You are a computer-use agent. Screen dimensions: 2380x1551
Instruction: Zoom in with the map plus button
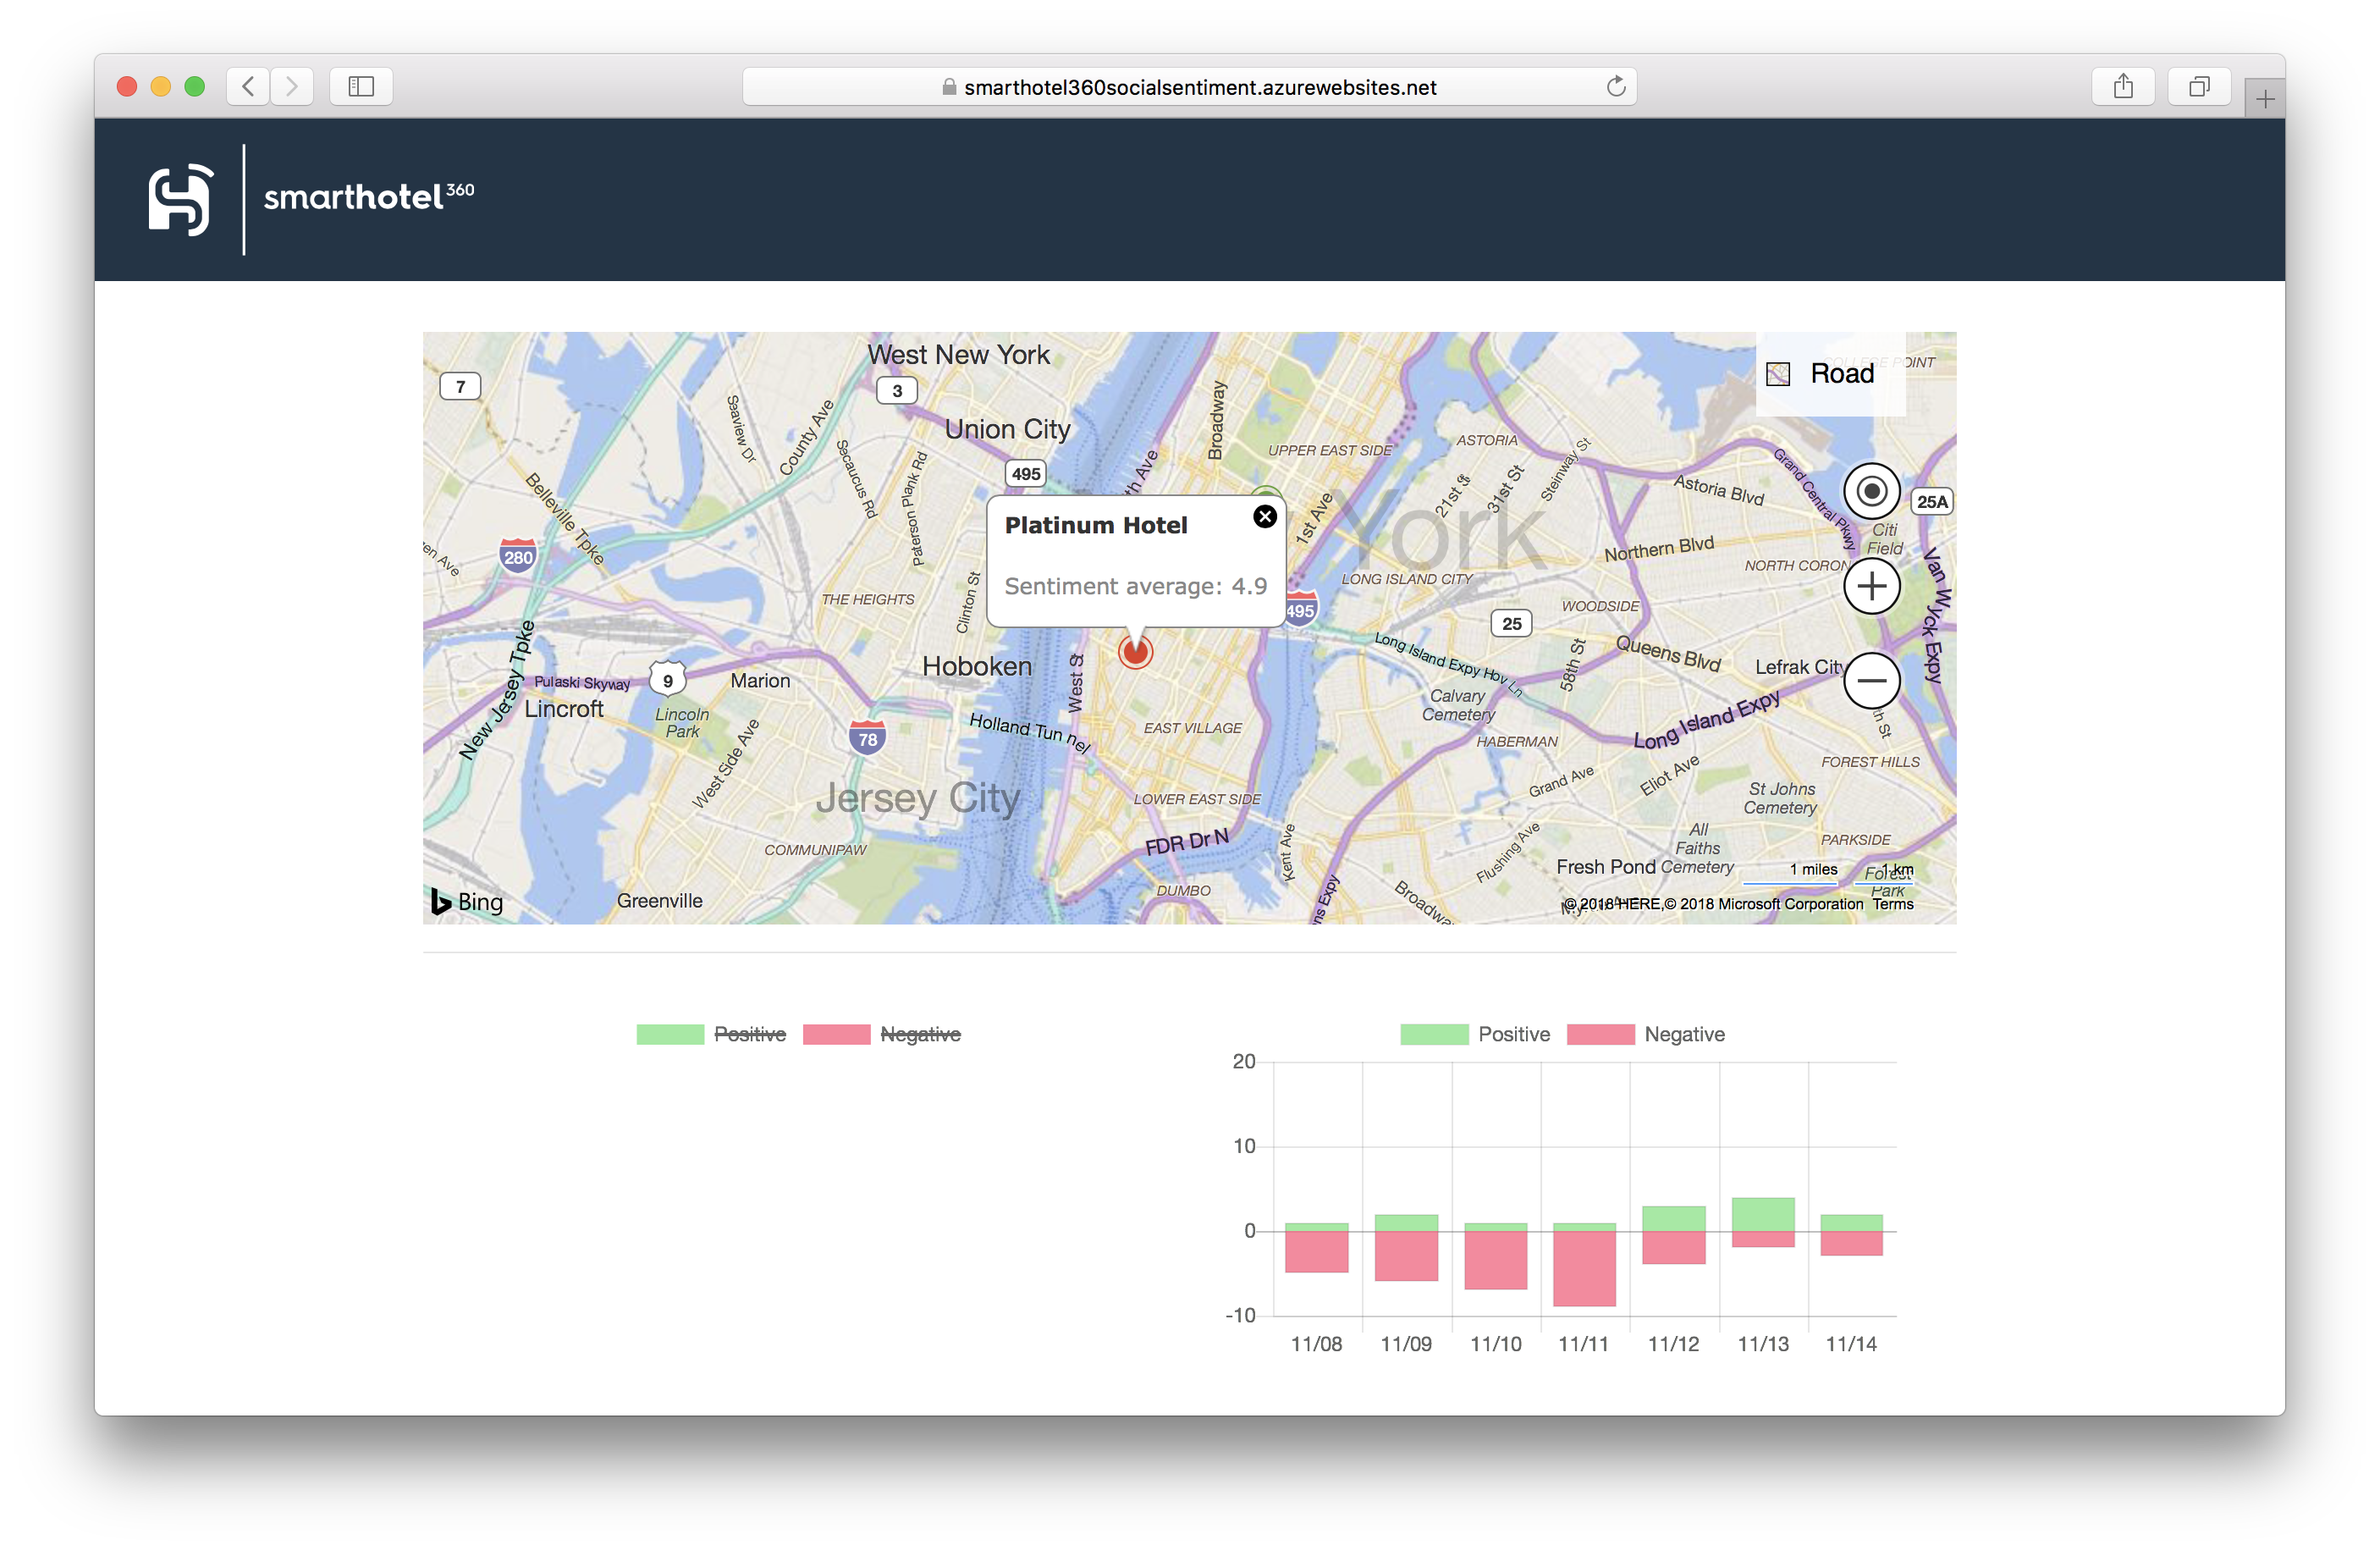click(x=1871, y=586)
